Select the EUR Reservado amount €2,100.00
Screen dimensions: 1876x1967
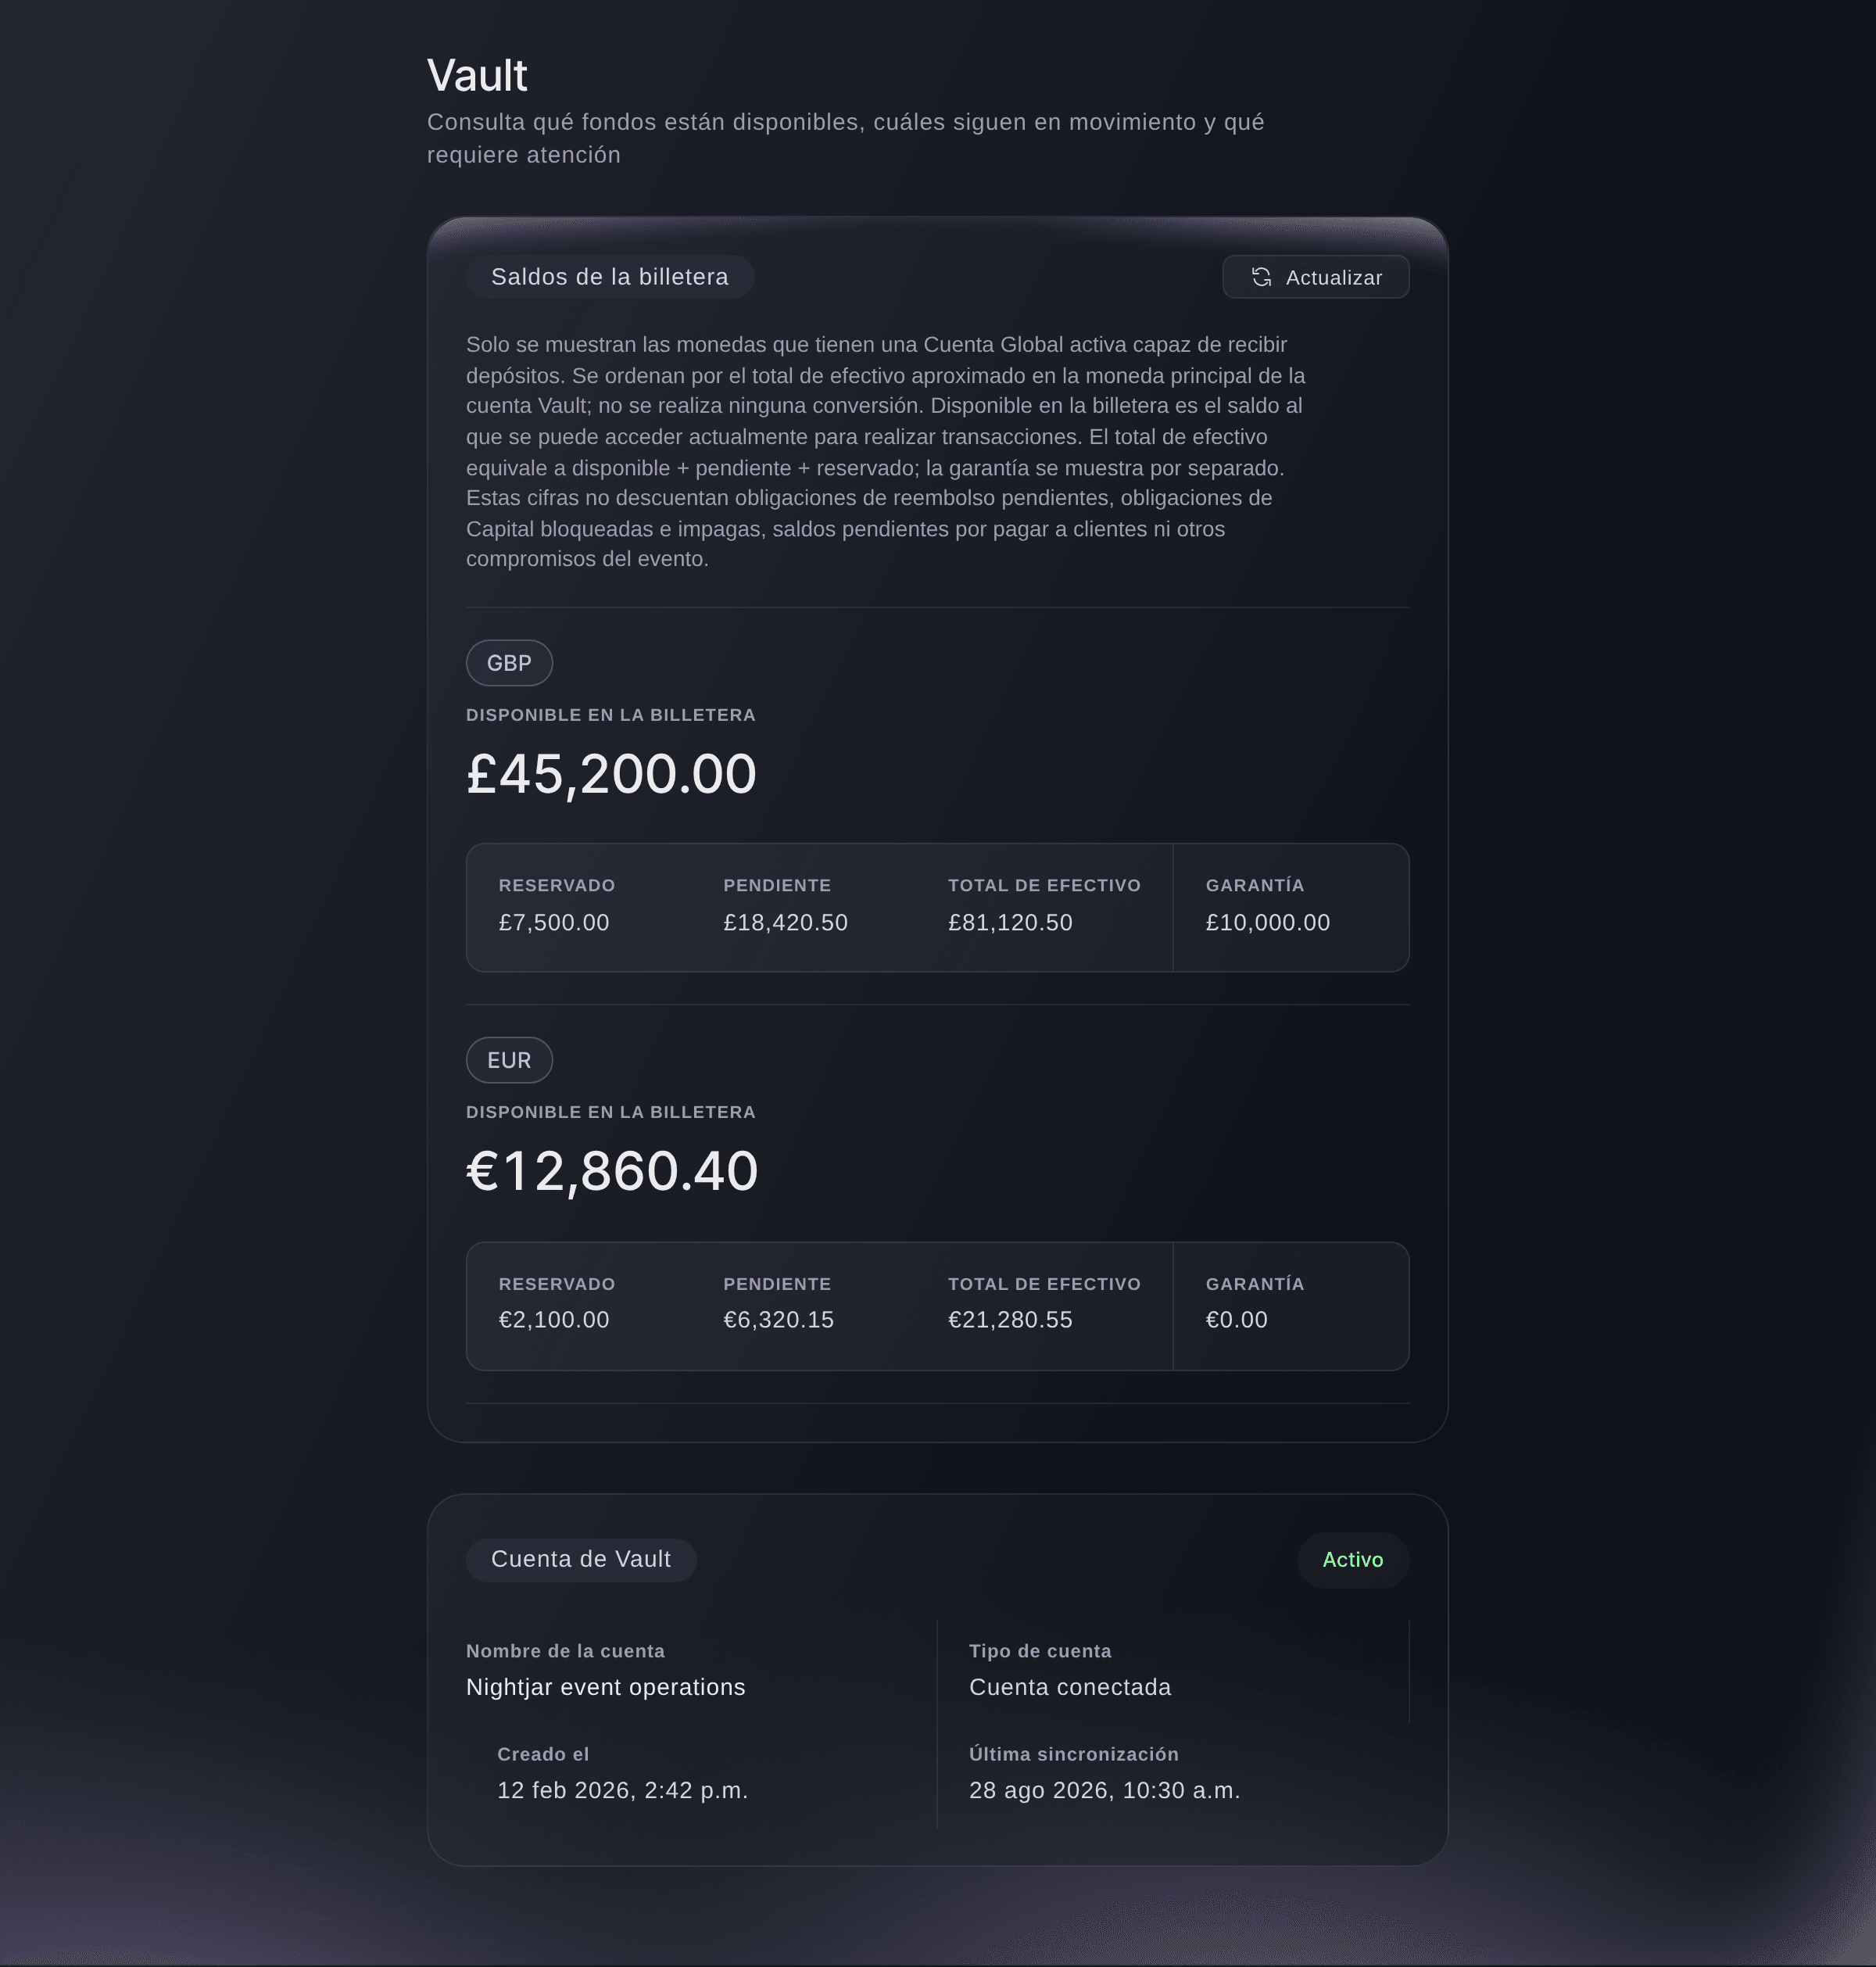point(554,1320)
